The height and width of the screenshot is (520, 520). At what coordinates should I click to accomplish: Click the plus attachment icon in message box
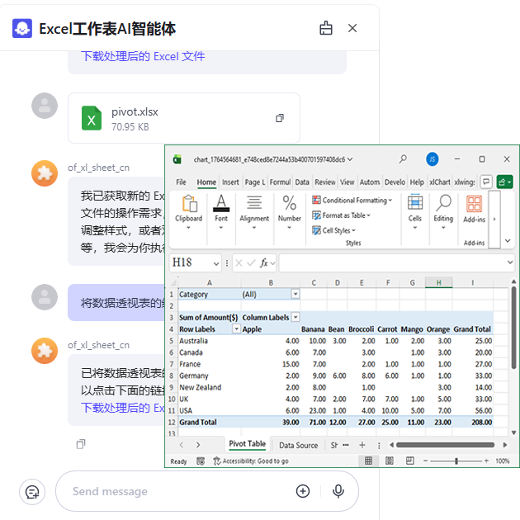(x=303, y=491)
